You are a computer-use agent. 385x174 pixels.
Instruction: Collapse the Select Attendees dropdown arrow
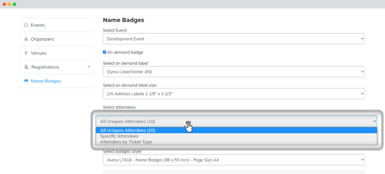pyautogui.click(x=375, y=121)
